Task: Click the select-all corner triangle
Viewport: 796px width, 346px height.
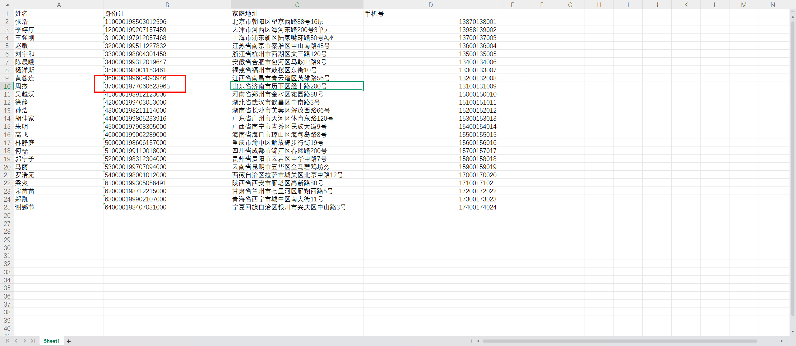Action: coord(7,5)
